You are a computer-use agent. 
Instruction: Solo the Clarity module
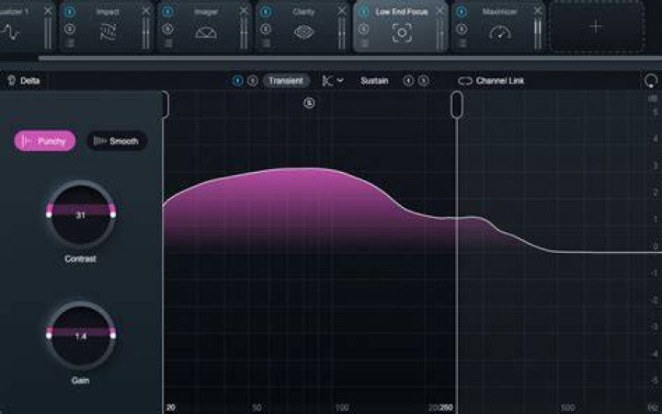click(266, 29)
